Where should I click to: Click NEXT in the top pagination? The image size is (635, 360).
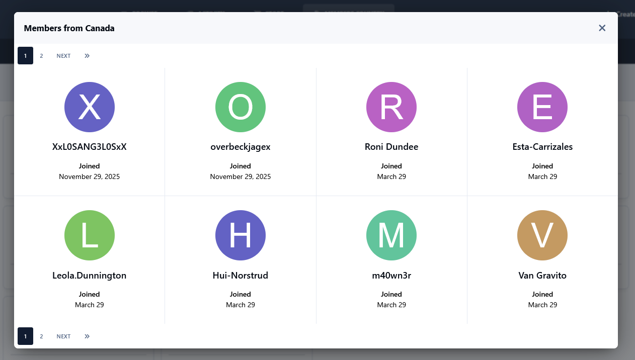[x=63, y=56]
